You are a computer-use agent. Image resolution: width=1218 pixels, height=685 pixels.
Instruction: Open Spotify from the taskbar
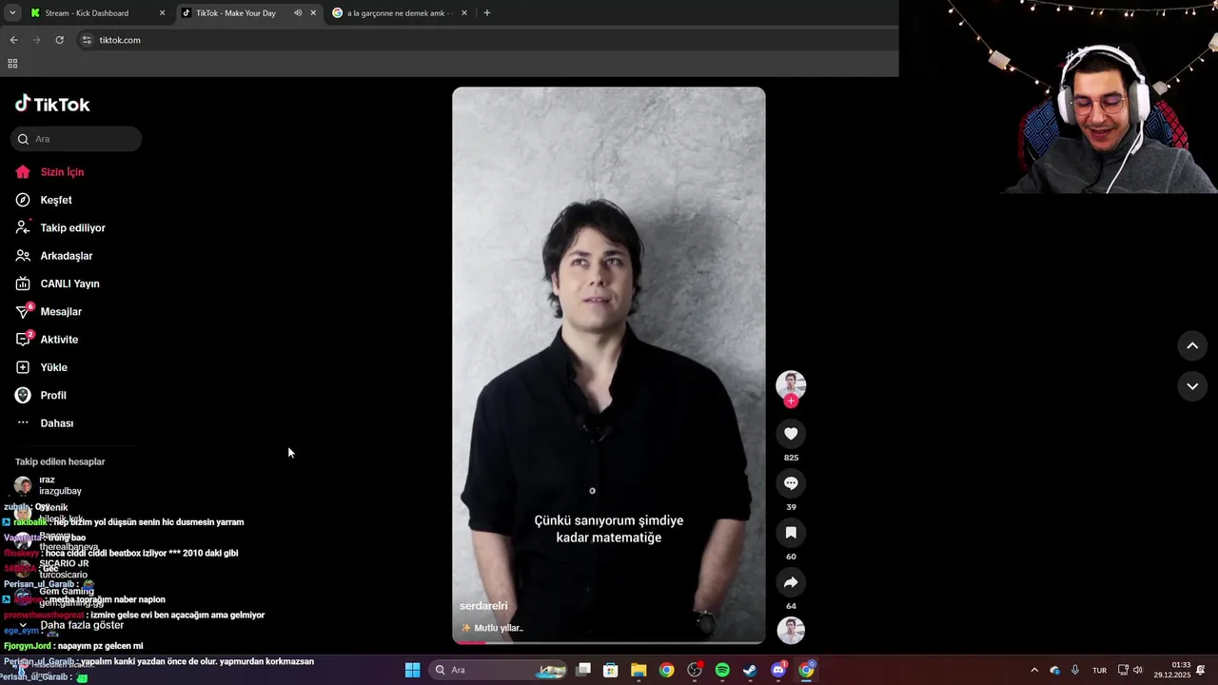pos(722,670)
